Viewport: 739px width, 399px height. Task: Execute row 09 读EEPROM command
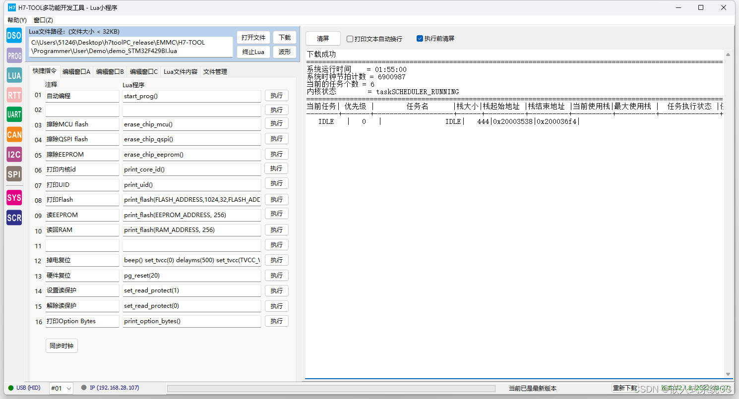point(277,214)
